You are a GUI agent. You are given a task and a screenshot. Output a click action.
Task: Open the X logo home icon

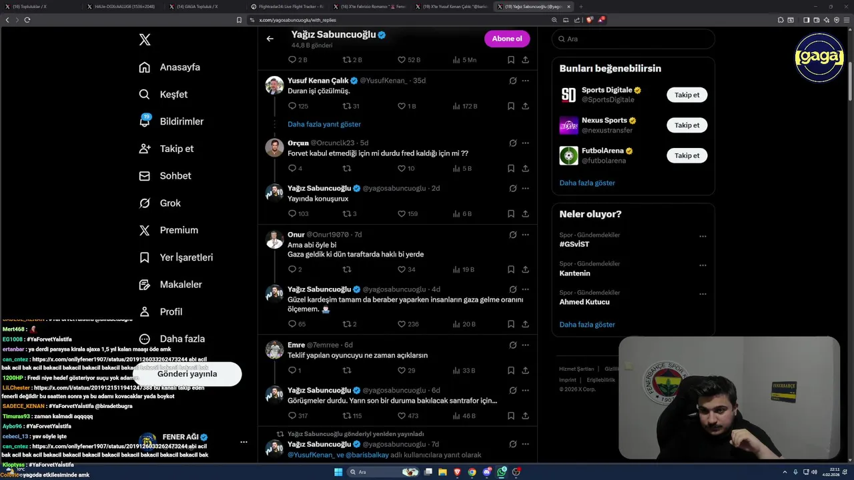coord(145,40)
